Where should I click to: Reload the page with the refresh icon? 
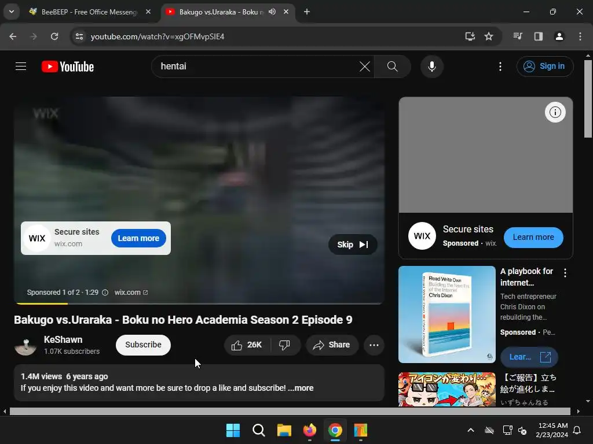pyautogui.click(x=54, y=36)
